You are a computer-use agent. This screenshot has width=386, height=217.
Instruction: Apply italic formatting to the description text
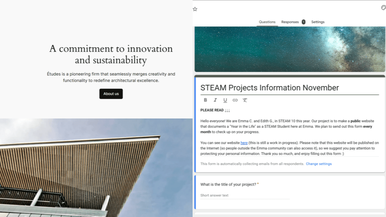coord(215,100)
